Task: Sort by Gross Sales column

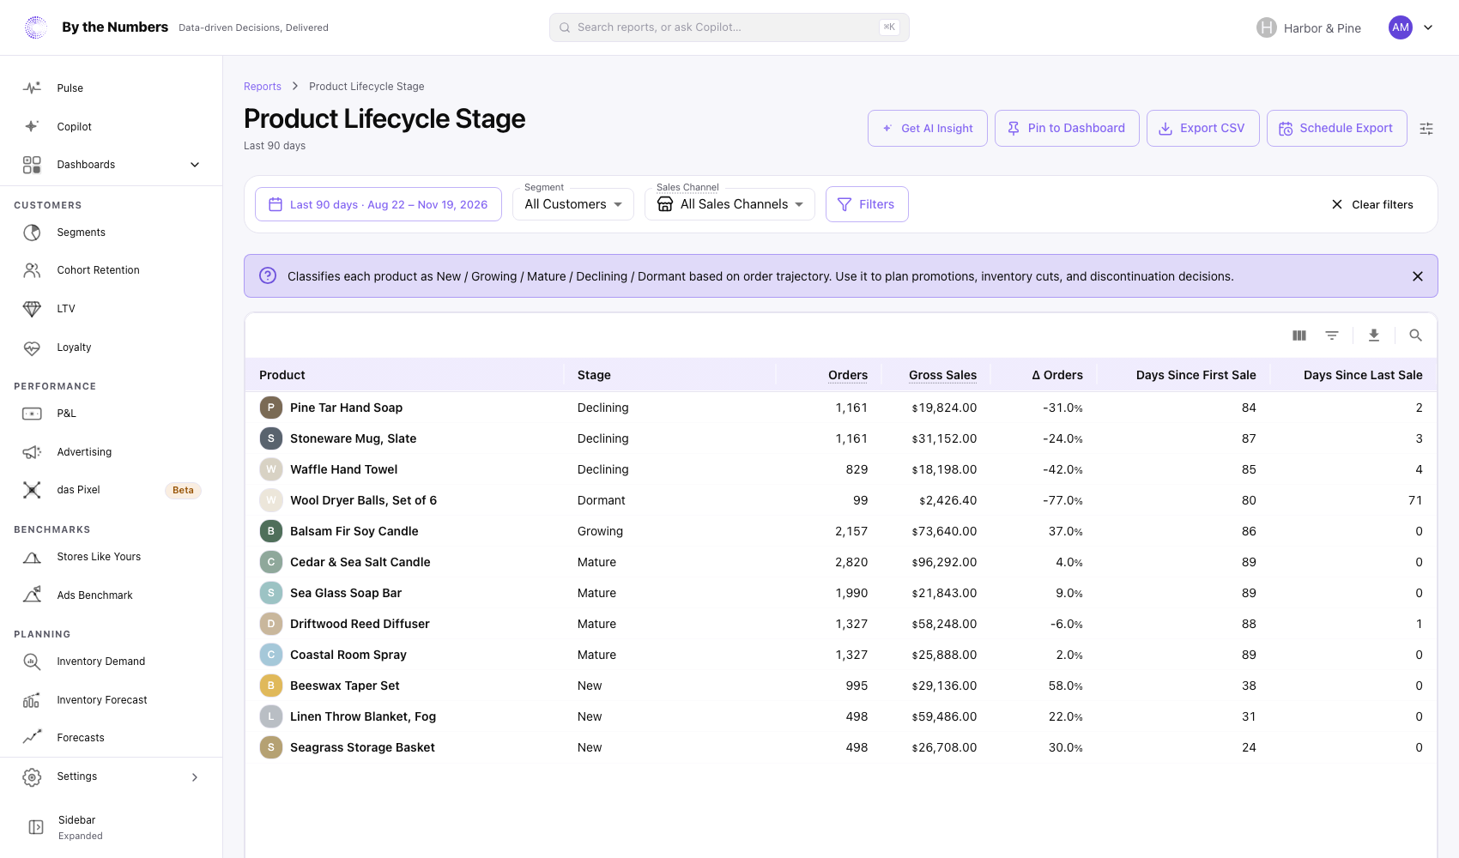Action: click(942, 375)
